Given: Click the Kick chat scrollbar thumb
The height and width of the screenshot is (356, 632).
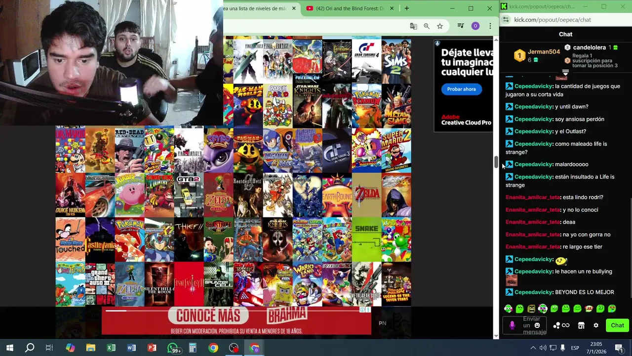Looking at the screenshot, I should point(630,247).
